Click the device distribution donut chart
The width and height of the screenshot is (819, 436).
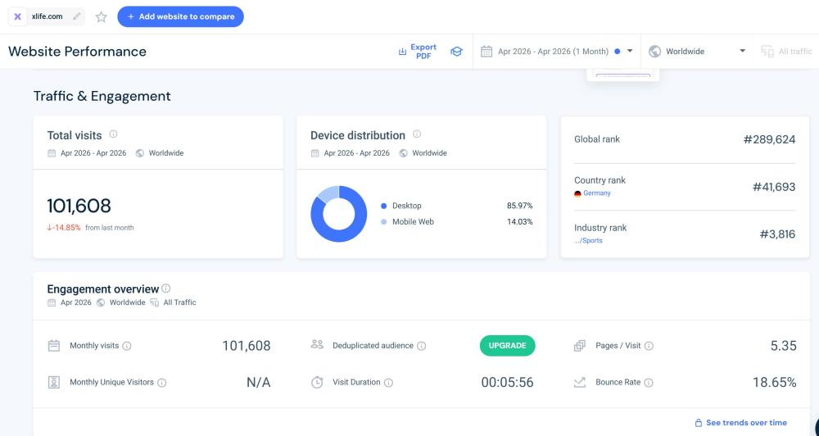[339, 214]
